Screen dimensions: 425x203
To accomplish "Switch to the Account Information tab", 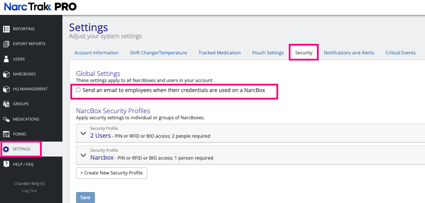I will (96, 53).
